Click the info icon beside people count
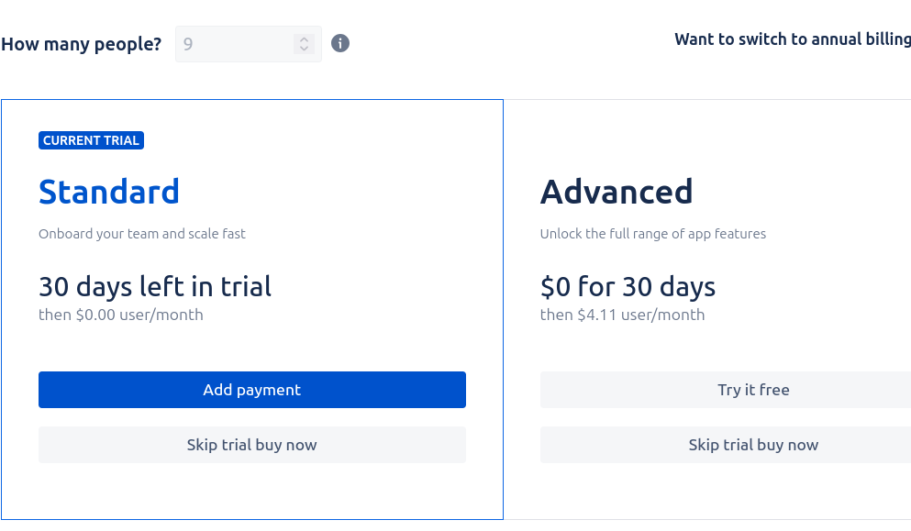 [339, 43]
